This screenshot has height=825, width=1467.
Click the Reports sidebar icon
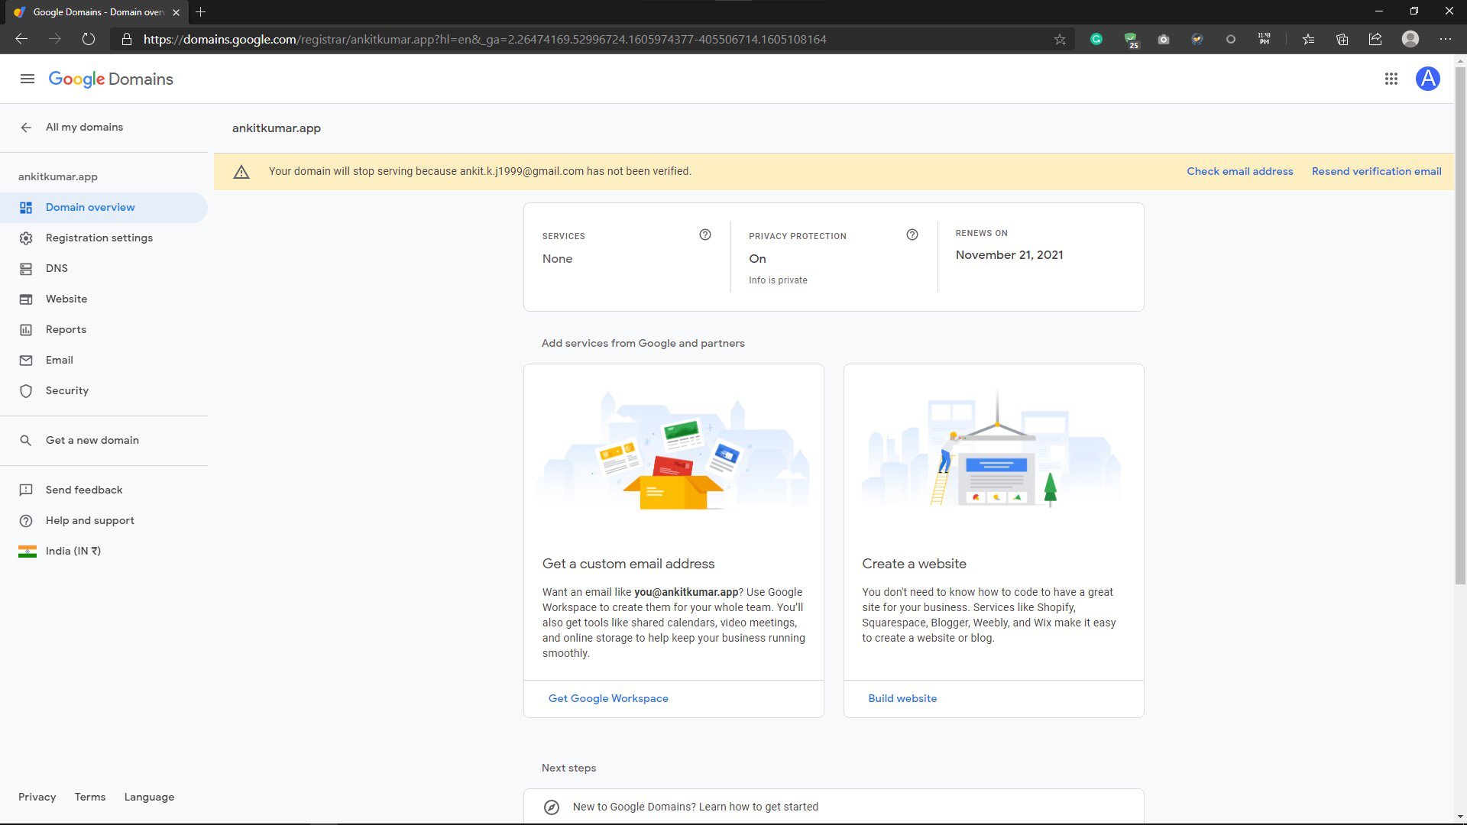26,329
